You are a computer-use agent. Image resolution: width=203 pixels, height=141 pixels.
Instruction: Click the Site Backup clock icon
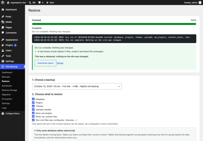coord(3,67)
